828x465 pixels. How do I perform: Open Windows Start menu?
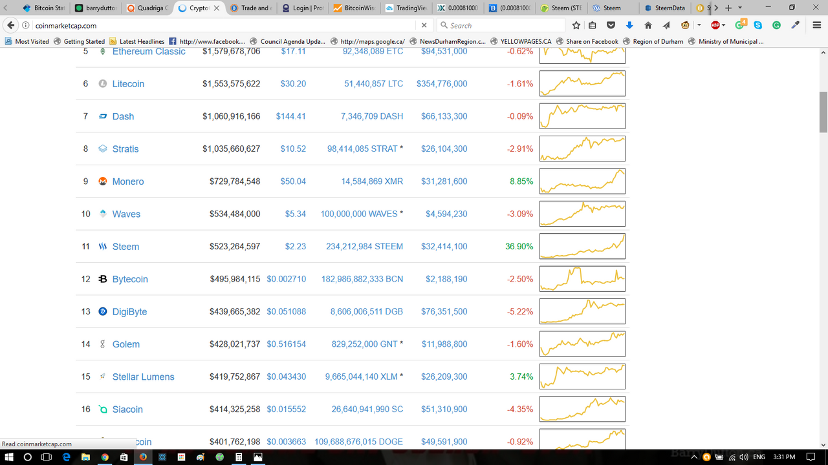[x=8, y=457]
